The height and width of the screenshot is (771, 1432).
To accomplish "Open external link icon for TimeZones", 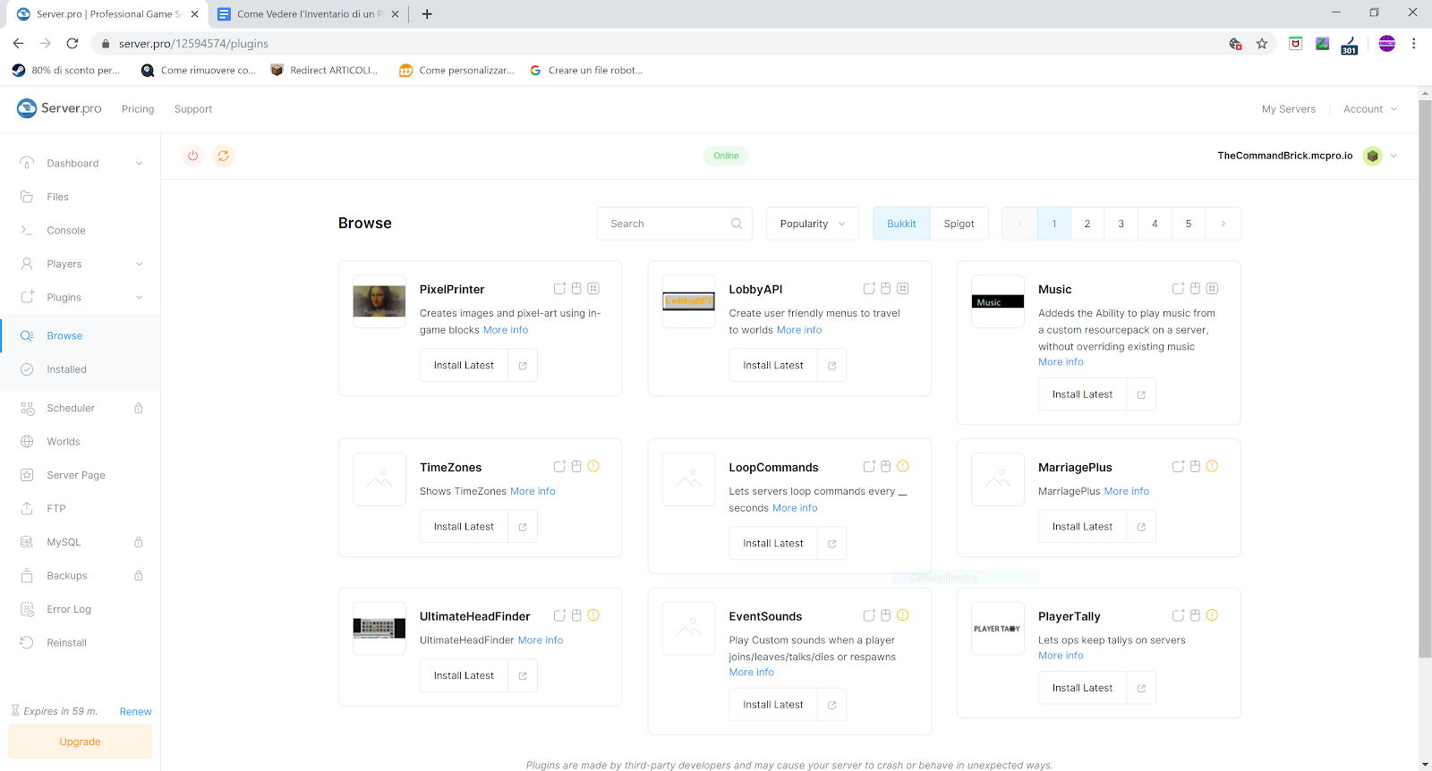I will pyautogui.click(x=523, y=527).
